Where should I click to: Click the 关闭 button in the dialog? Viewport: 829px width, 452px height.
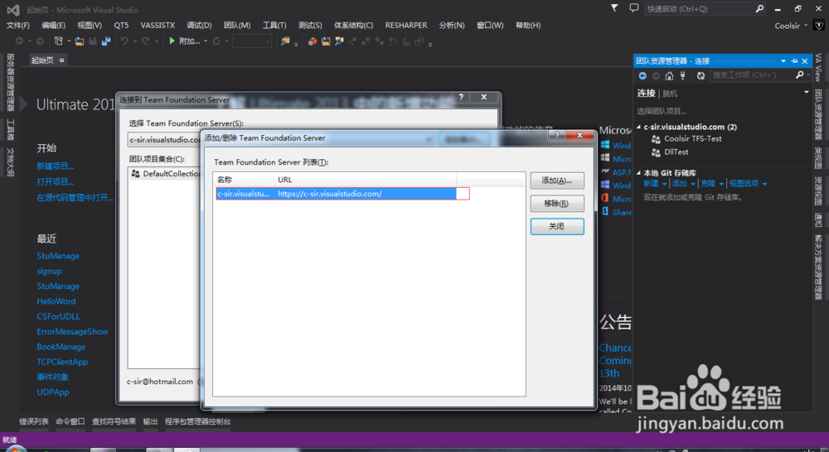[x=557, y=227]
